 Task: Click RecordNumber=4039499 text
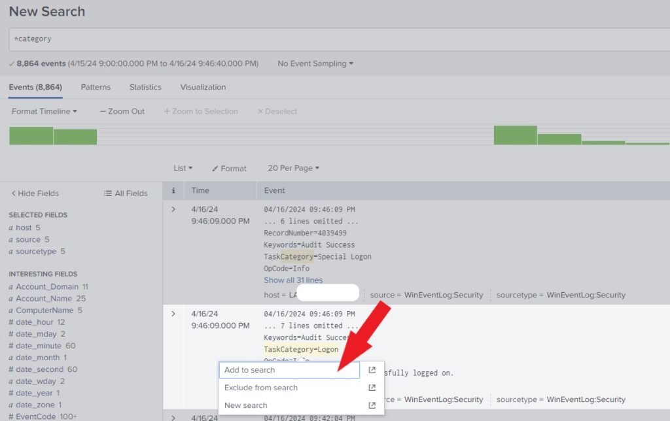click(305, 233)
